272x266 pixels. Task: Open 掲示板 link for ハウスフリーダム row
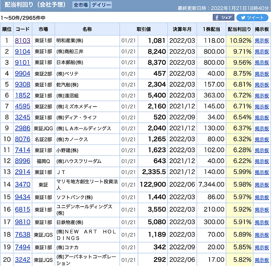click(262, 161)
